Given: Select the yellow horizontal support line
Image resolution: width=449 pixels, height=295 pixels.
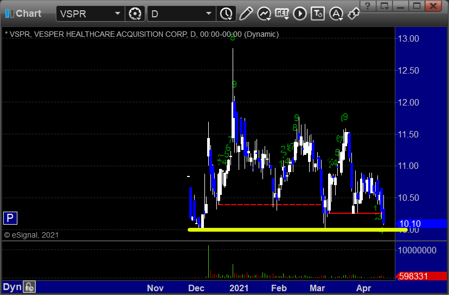Looking at the screenshot, I should click(x=298, y=230).
